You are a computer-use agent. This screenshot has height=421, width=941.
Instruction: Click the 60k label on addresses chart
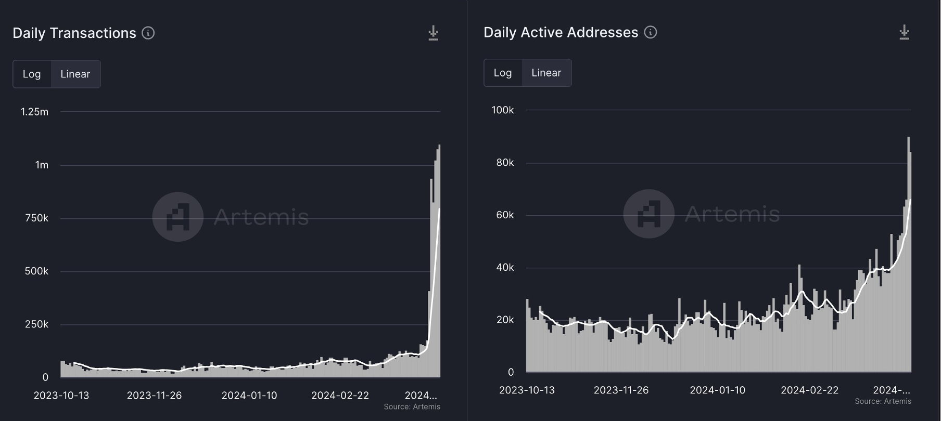(505, 215)
